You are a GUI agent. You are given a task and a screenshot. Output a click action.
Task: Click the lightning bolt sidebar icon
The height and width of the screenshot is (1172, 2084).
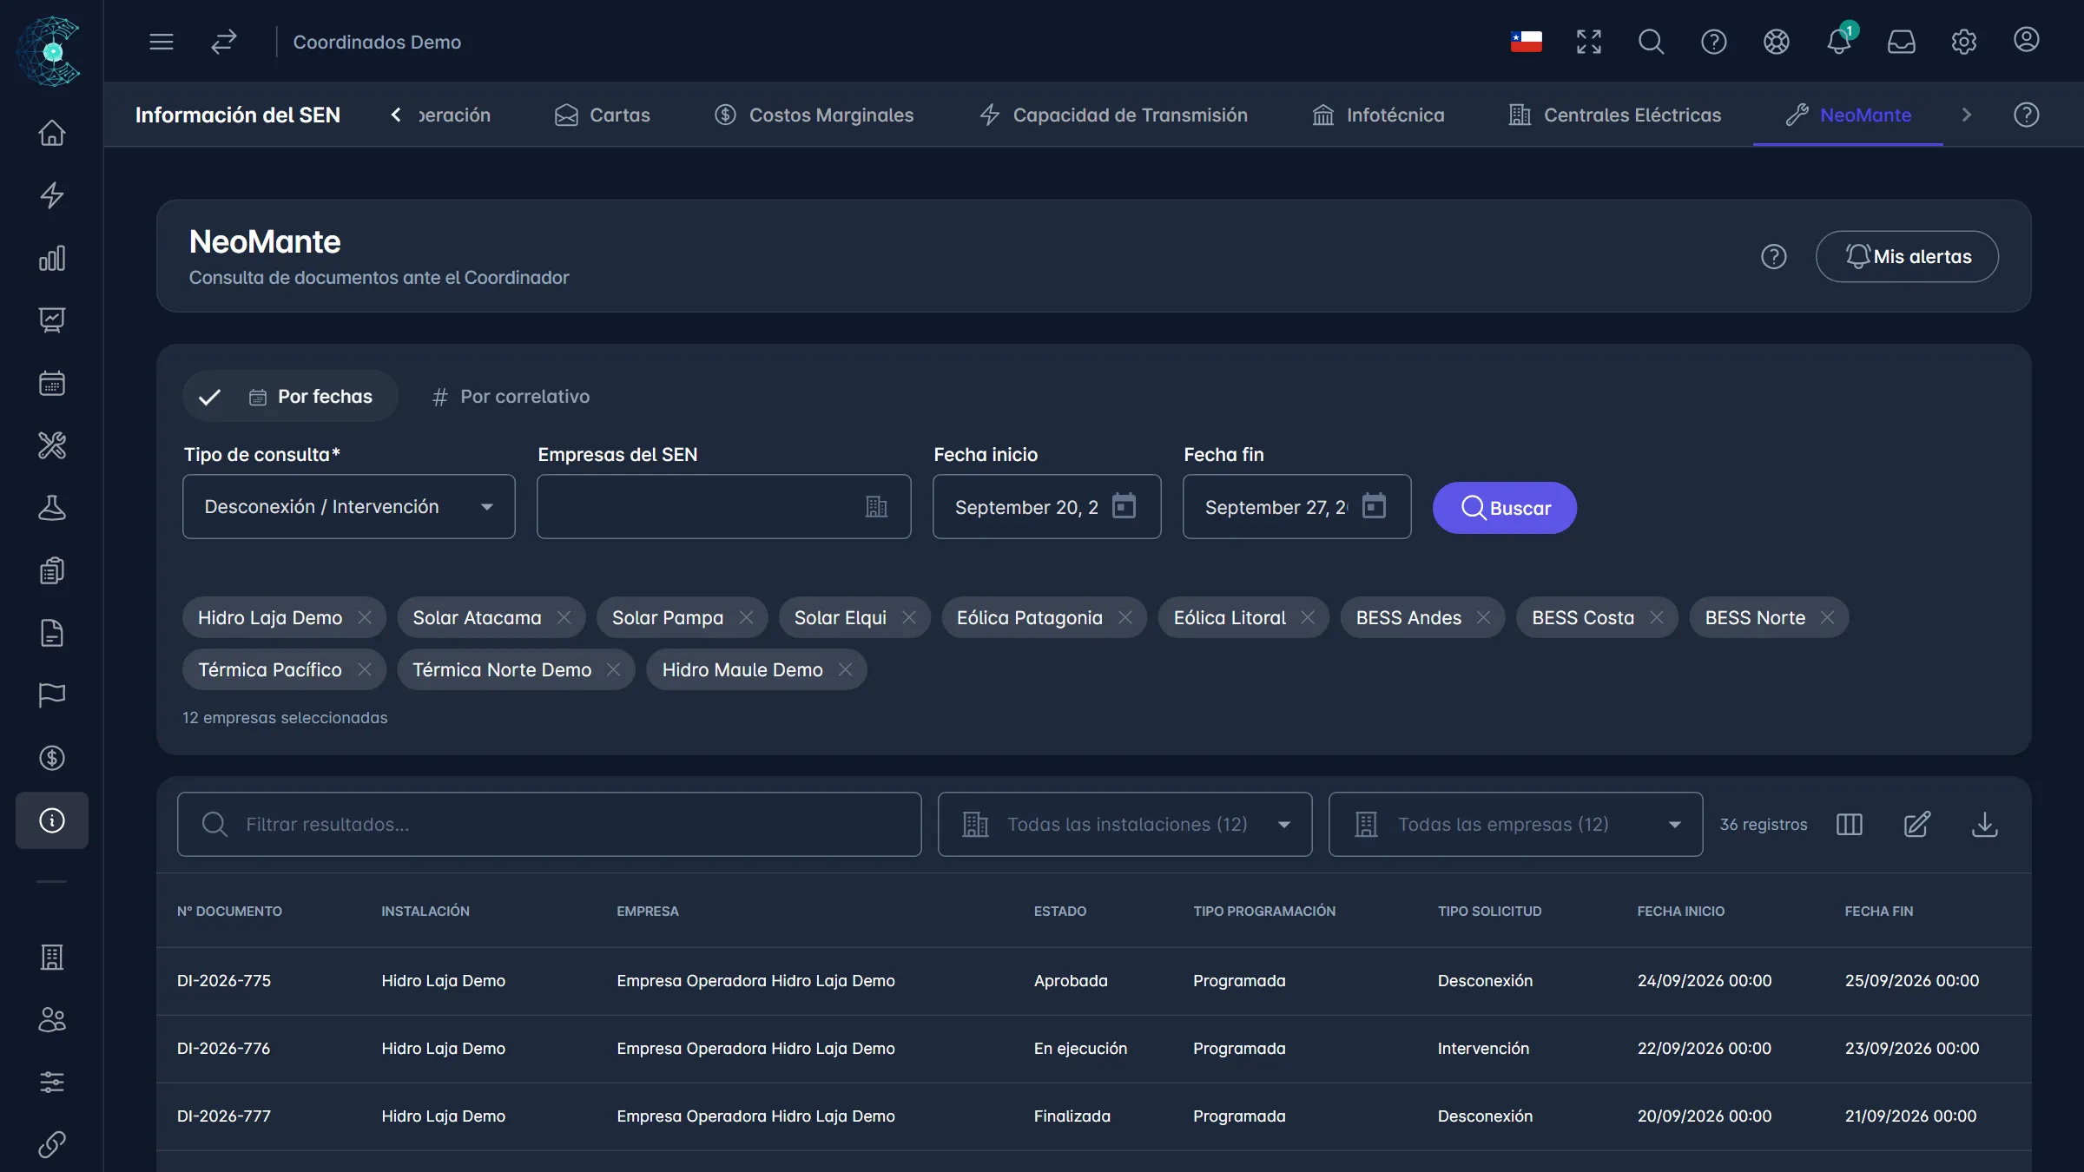tap(52, 195)
